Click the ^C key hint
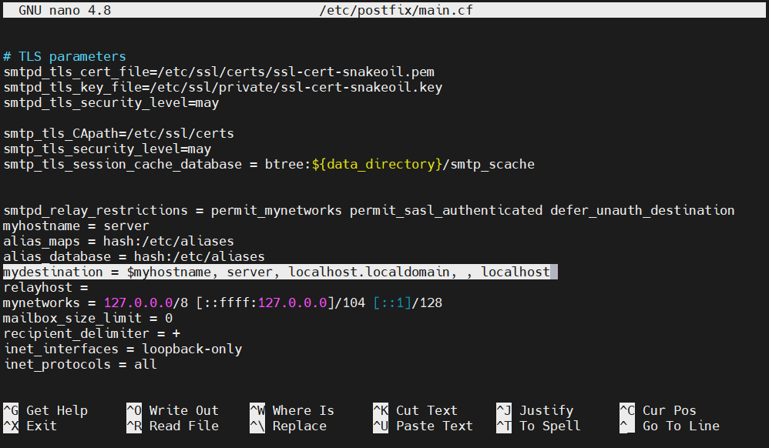Screen dimensions: 769x448 point(627,410)
